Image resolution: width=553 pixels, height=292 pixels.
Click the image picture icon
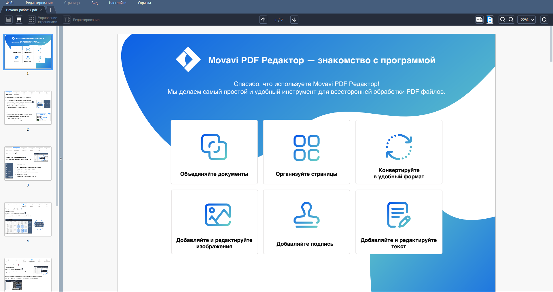(x=218, y=215)
